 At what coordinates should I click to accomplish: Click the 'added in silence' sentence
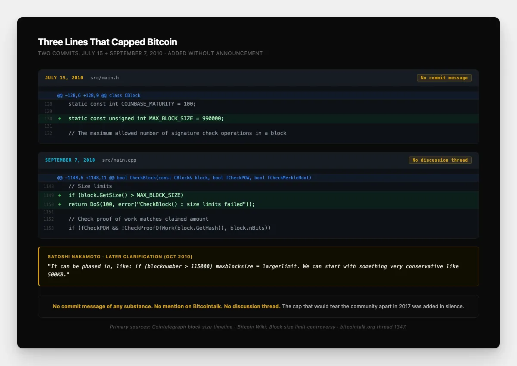(x=373, y=307)
